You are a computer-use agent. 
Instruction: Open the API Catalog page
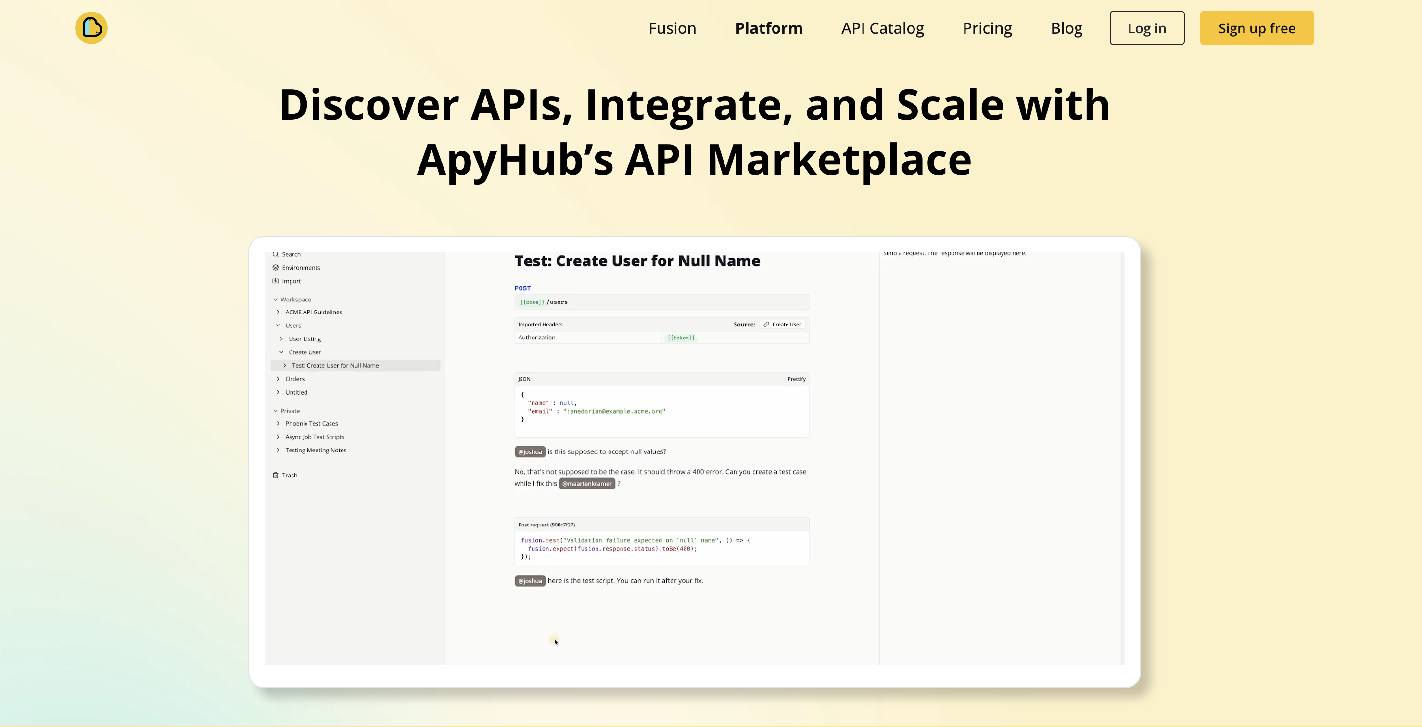click(x=882, y=27)
